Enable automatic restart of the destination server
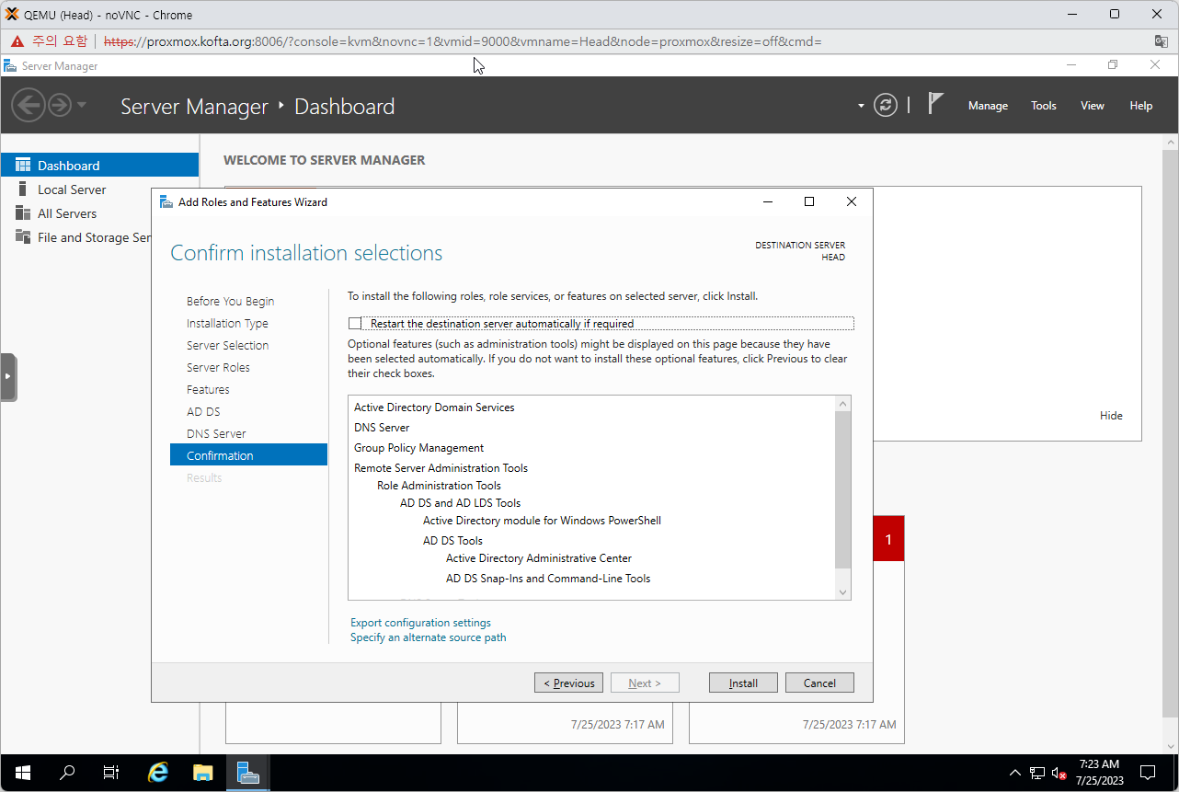Image resolution: width=1179 pixels, height=792 pixels. (355, 323)
